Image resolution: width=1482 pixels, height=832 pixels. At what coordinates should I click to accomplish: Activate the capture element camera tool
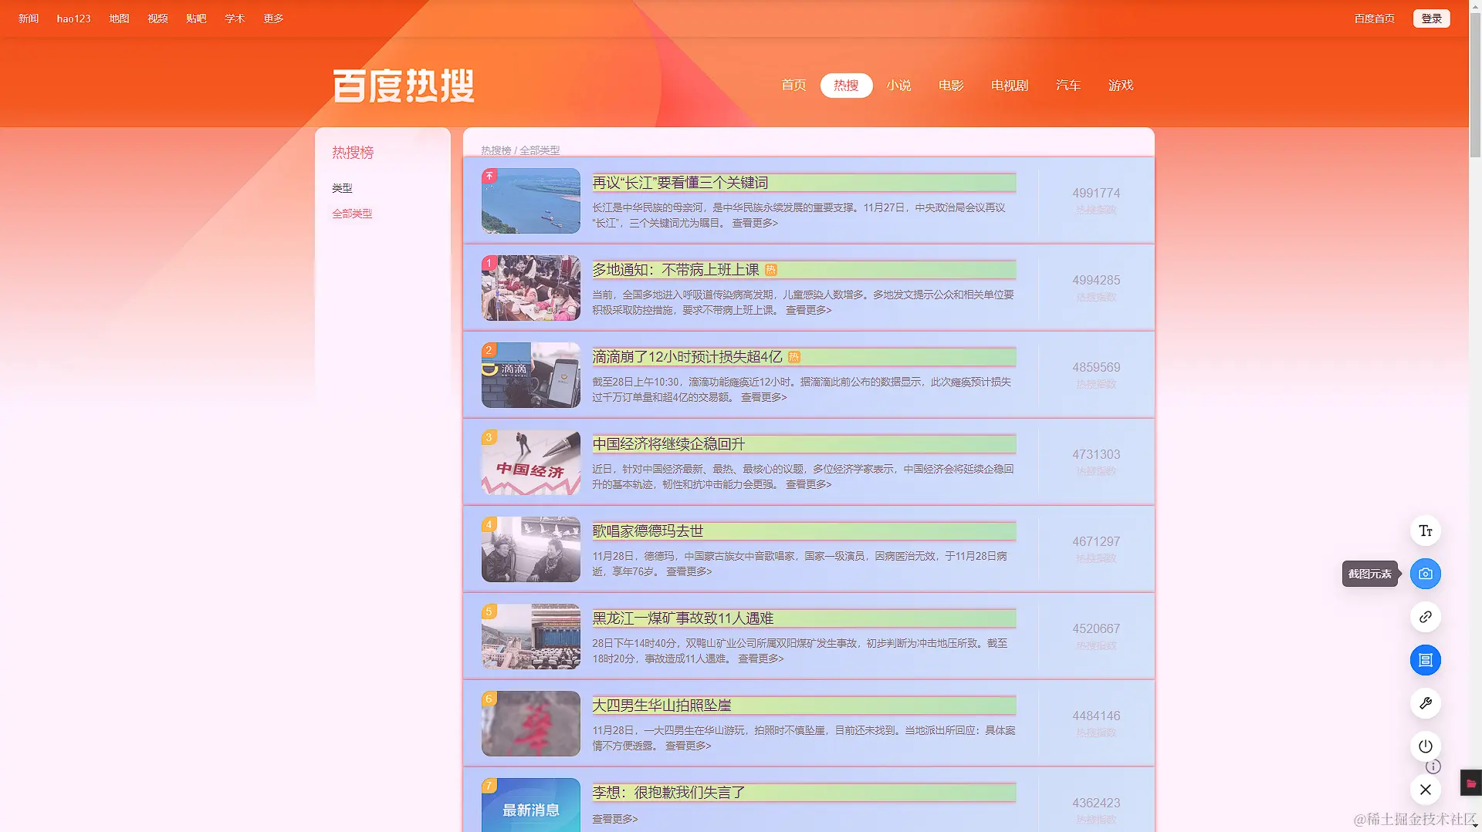[x=1425, y=574]
